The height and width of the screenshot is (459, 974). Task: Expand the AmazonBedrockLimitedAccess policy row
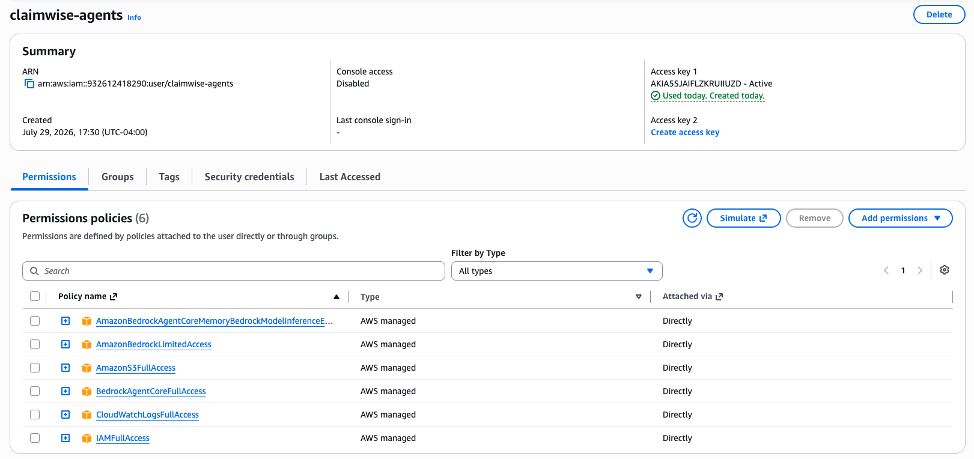click(x=65, y=344)
